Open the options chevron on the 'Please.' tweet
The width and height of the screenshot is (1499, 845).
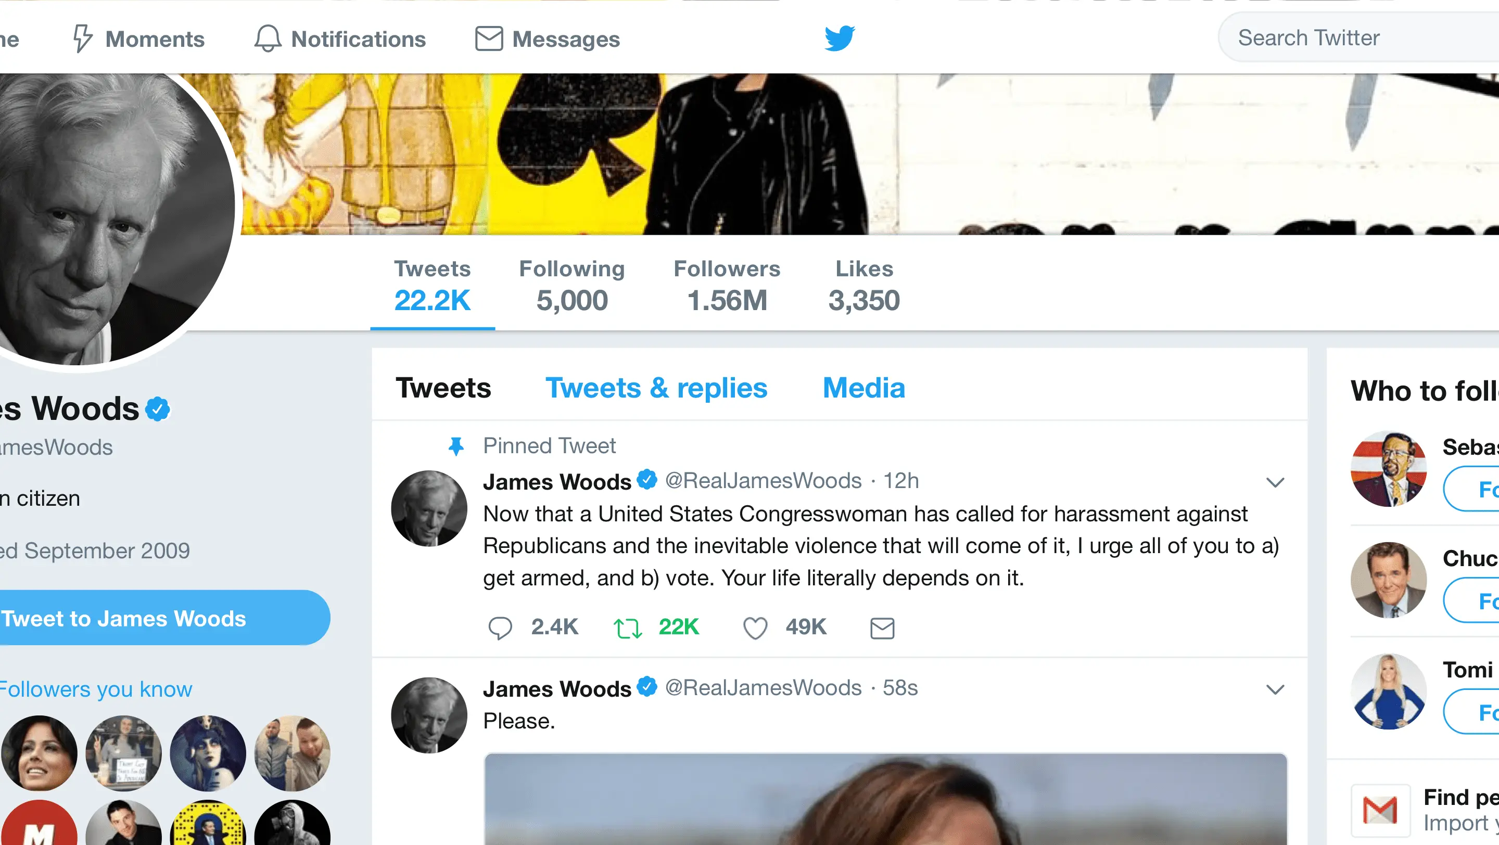(x=1275, y=689)
